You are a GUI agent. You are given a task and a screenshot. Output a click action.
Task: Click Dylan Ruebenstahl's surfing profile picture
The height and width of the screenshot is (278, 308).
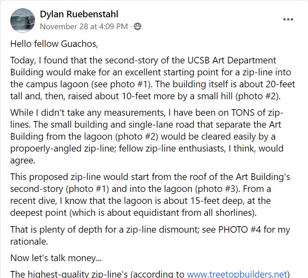click(x=22, y=20)
